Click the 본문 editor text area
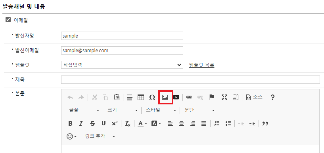 point(190,149)
